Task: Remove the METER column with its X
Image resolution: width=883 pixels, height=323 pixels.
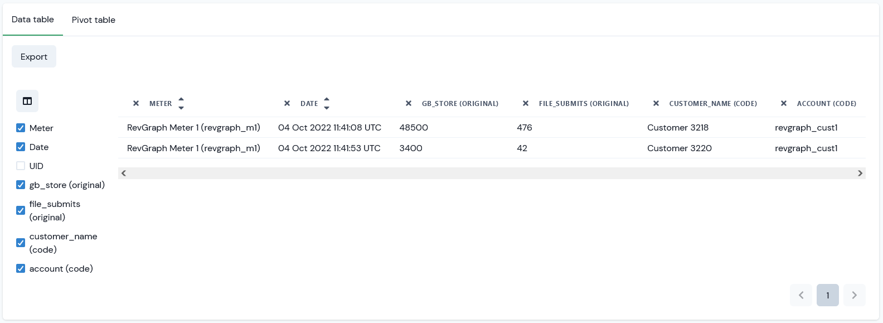Action: [x=136, y=103]
